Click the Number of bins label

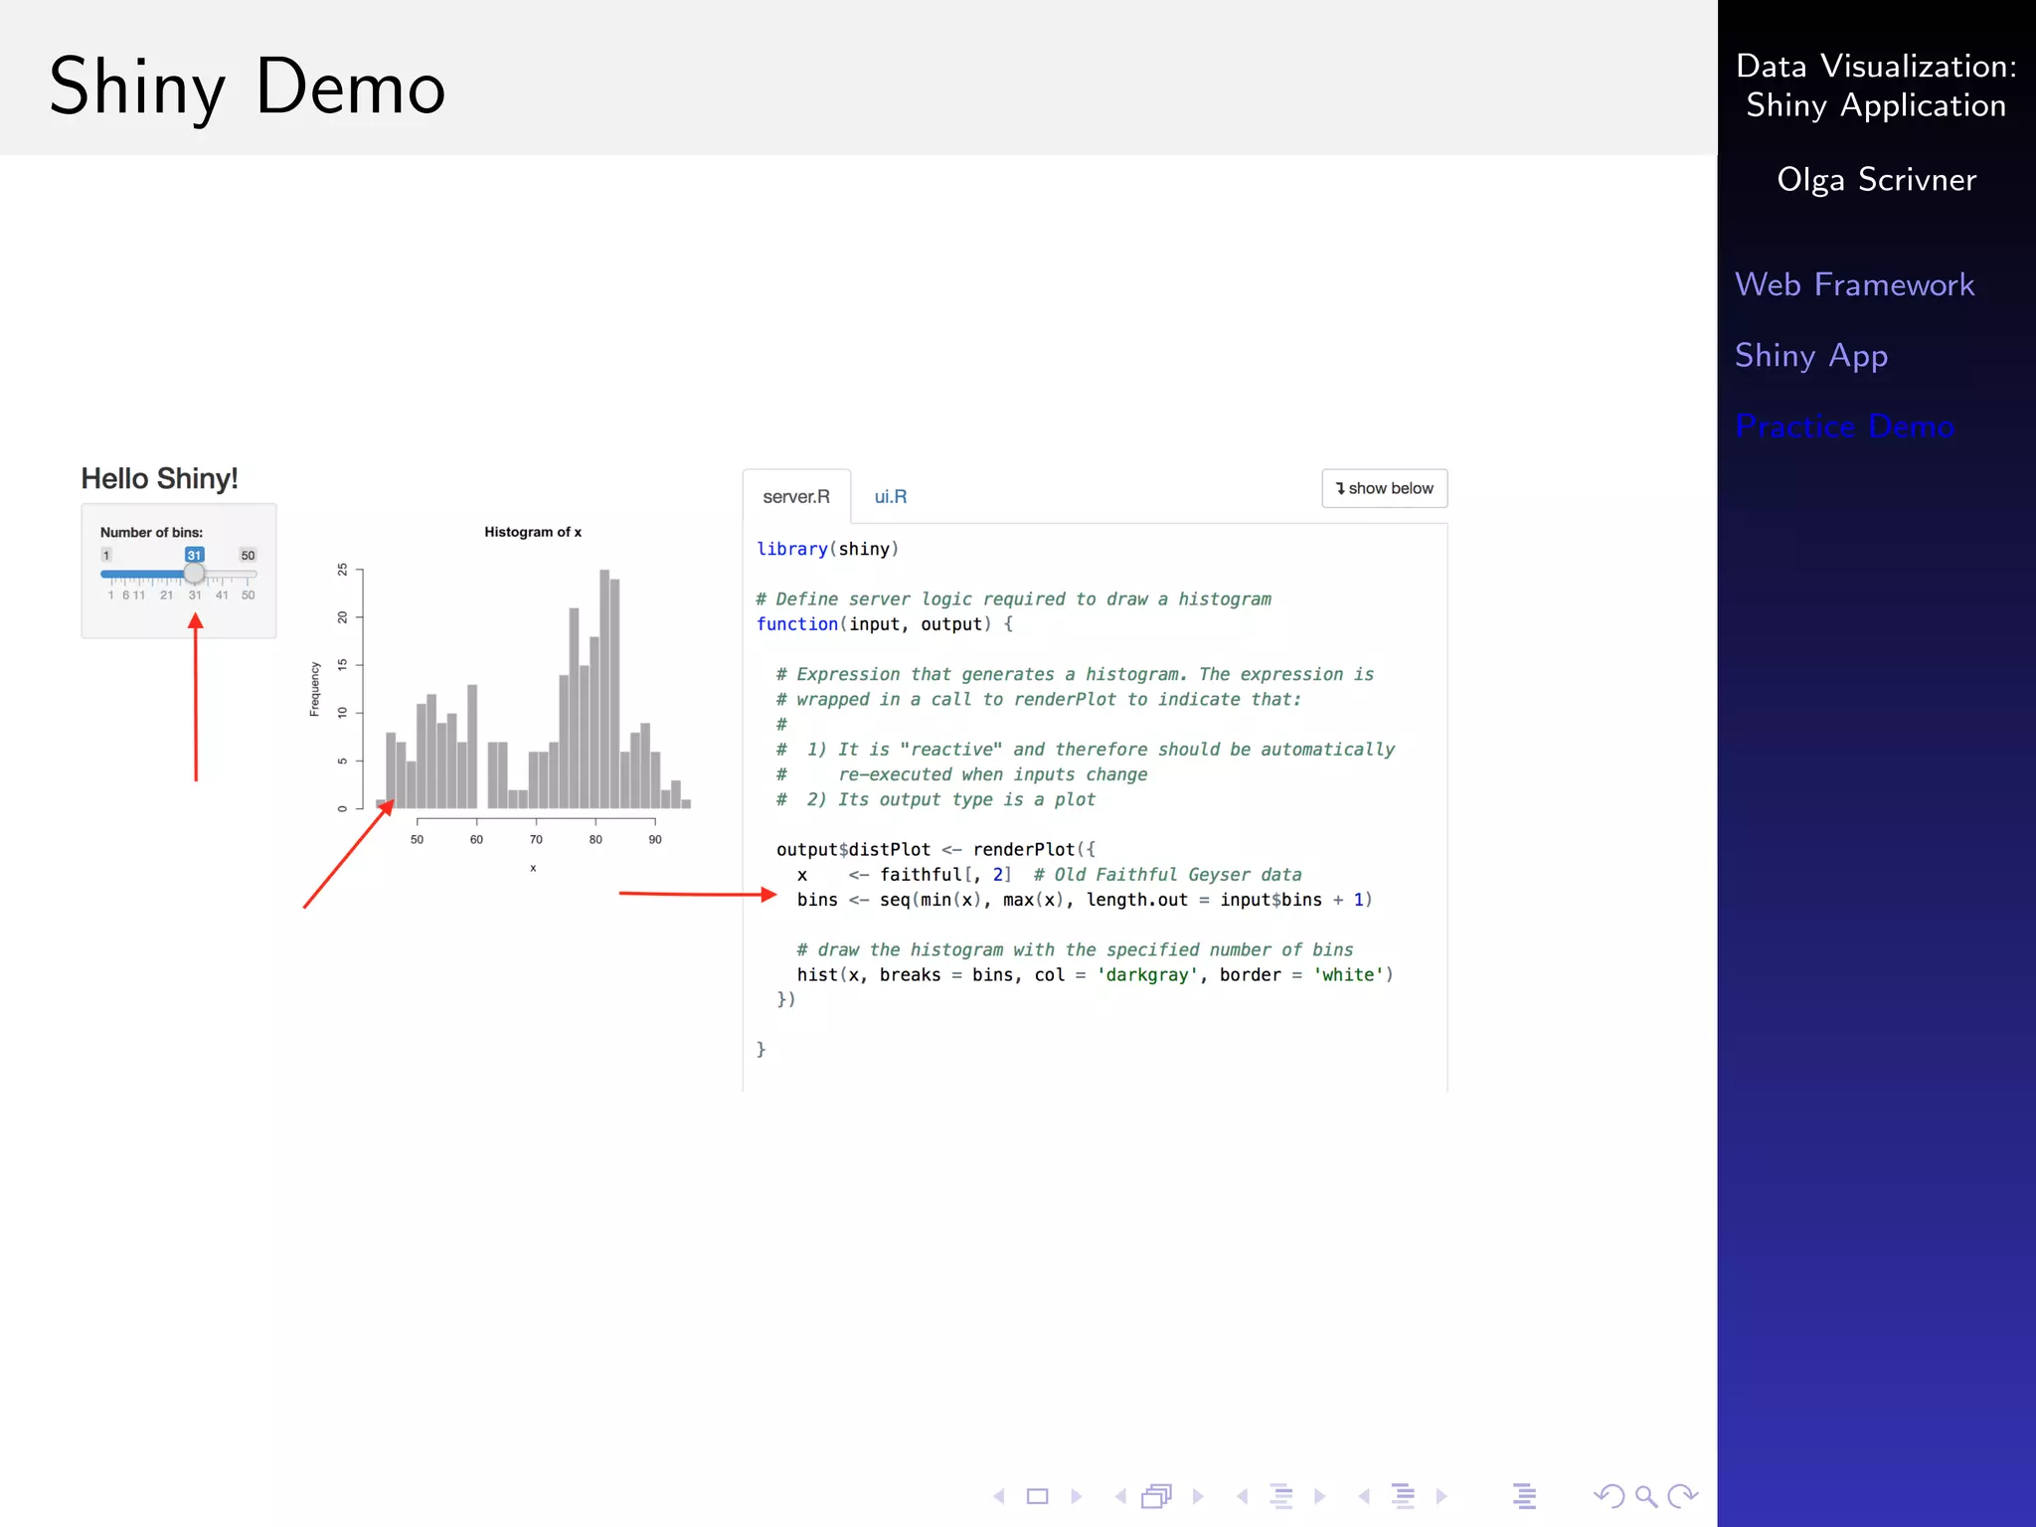pos(151,533)
